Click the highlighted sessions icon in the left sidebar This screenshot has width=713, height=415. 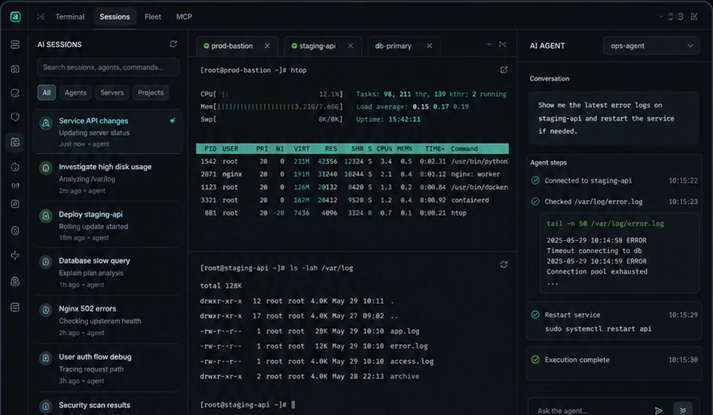(x=15, y=142)
